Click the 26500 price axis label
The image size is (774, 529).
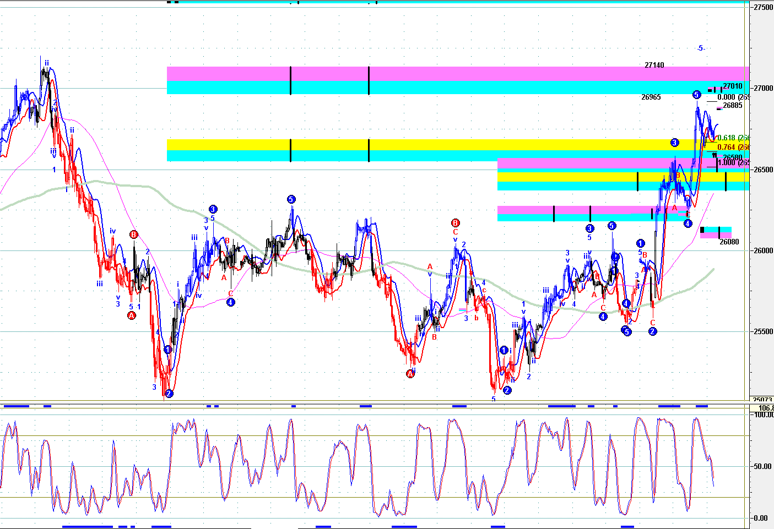click(x=764, y=170)
